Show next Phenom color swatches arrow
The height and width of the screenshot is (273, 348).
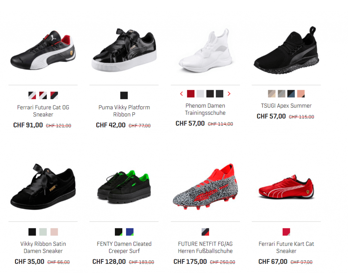click(229, 94)
